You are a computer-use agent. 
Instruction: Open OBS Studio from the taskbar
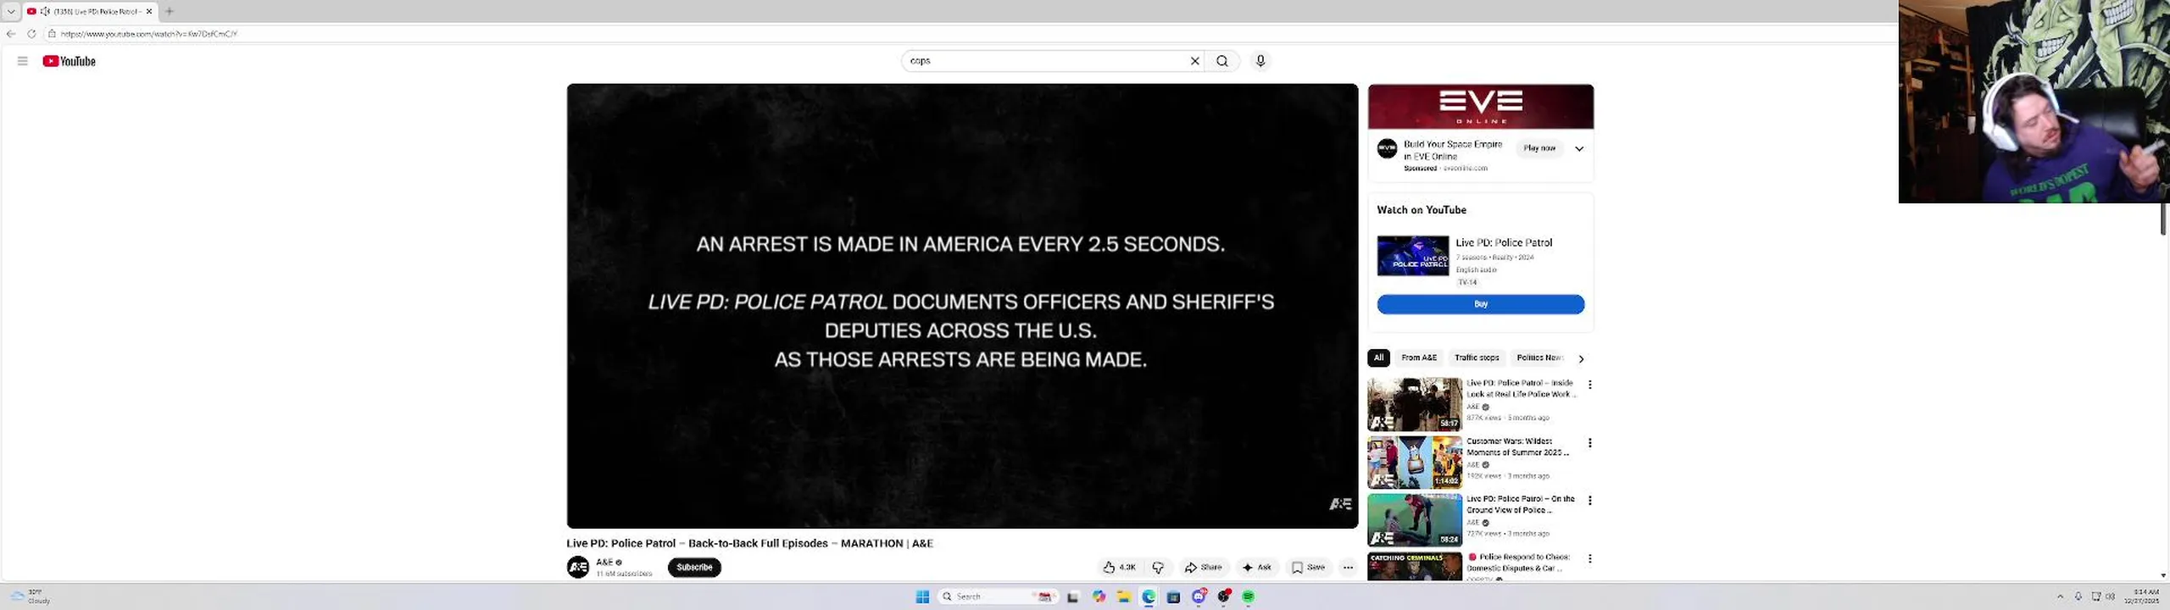1223,596
